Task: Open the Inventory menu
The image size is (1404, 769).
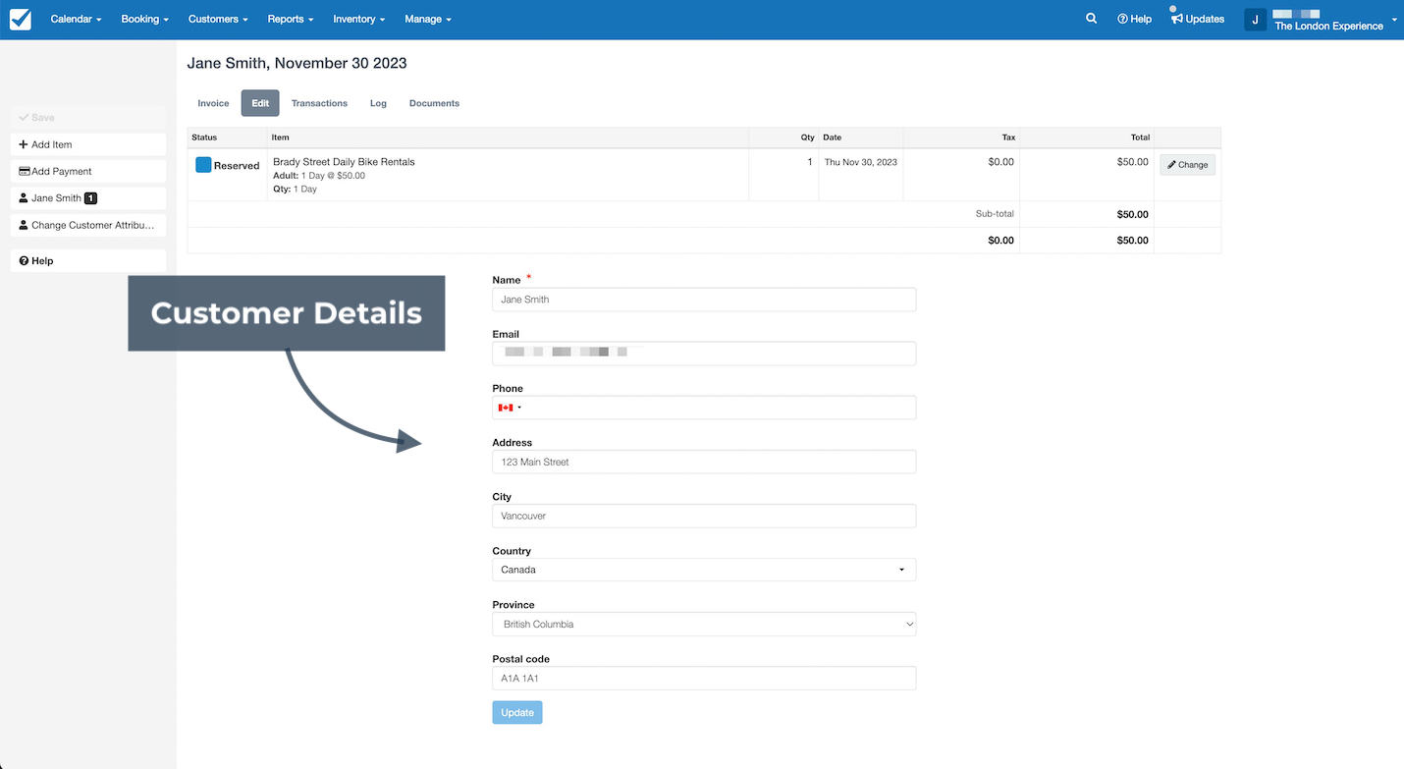Action: [x=358, y=19]
